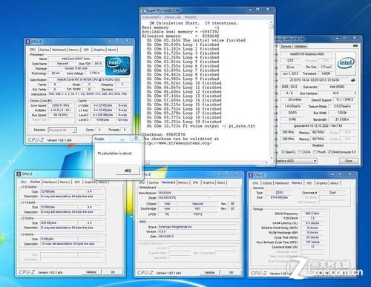This screenshot has width=371, height=287.
Task: Switch to Caches tab in top-left CPU-Z
Action: pyautogui.click(x=45, y=50)
